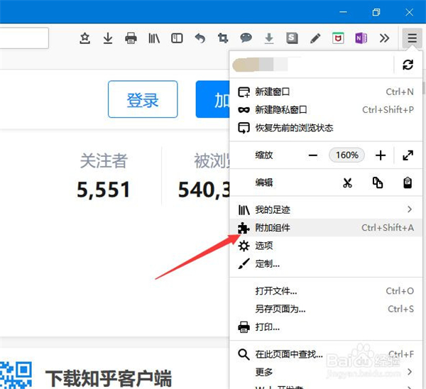
Task: Choose 打印... in the menu
Action: [326, 327]
